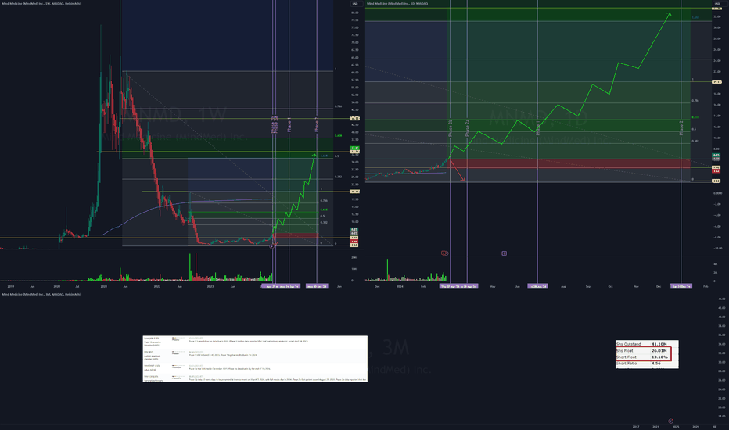This screenshot has width=729, height=430.
Task: Click the 2022 label on weekly time axis
Action: point(157,286)
